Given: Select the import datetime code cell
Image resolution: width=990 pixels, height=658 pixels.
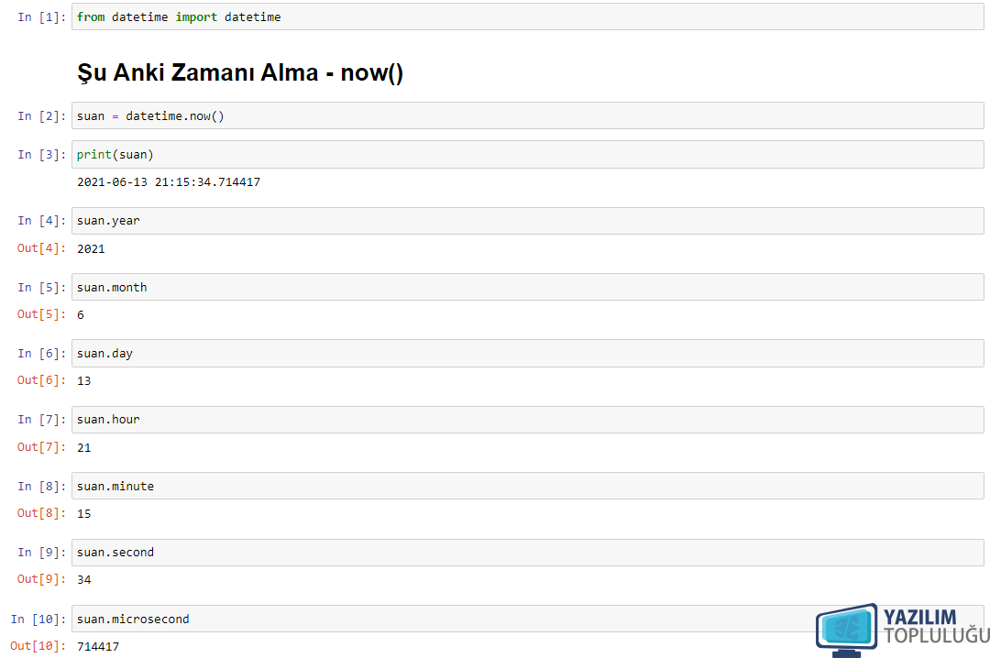Looking at the screenshot, I should (528, 16).
